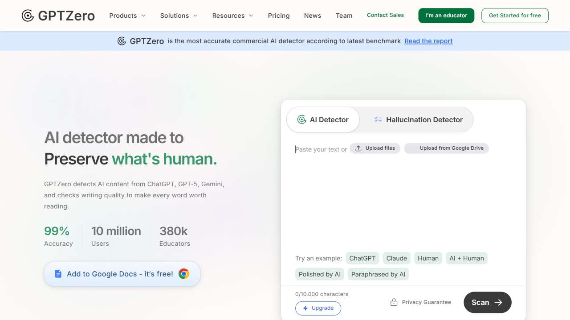Open the Pricing page
570x320 pixels.
[x=278, y=16]
